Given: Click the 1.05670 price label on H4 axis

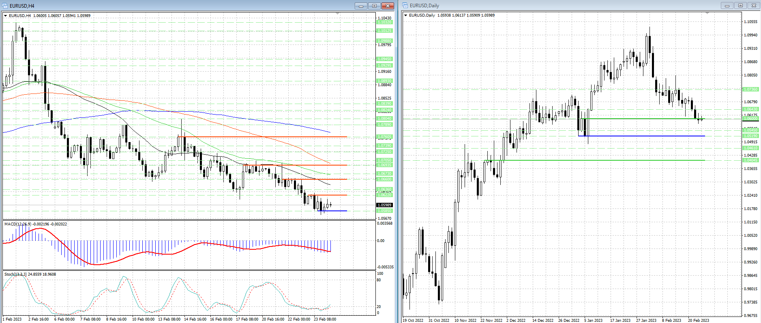Looking at the screenshot, I should [x=385, y=218].
